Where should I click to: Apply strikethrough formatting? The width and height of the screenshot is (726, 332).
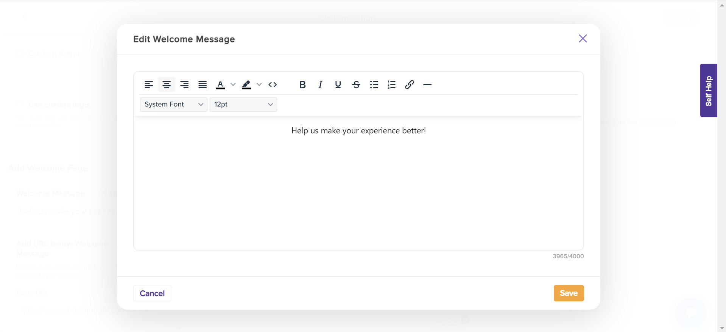[x=356, y=85]
